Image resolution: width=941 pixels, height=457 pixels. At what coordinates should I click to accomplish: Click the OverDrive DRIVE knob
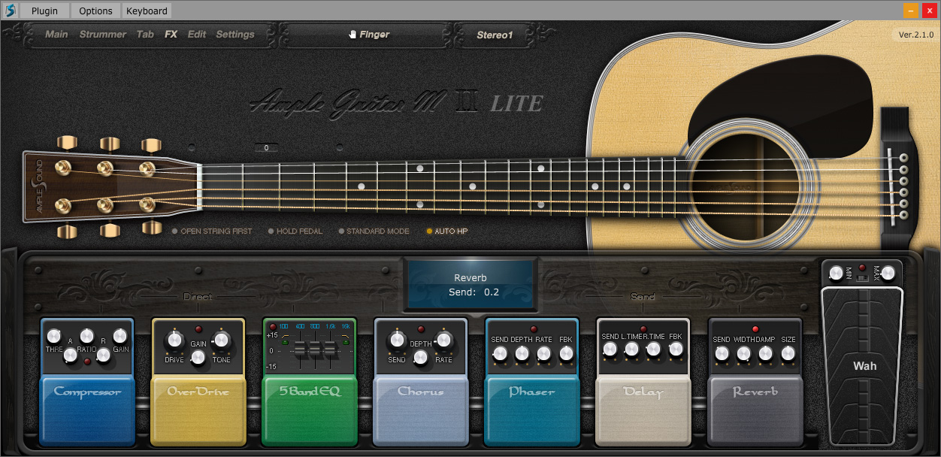point(174,340)
